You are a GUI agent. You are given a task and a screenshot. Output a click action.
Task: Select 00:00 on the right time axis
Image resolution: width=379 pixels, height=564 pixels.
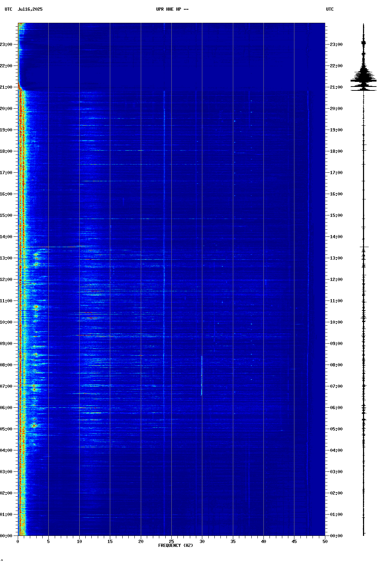pos(336,536)
